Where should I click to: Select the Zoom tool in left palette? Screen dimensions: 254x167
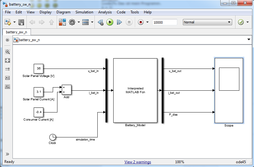(x=7, y=52)
